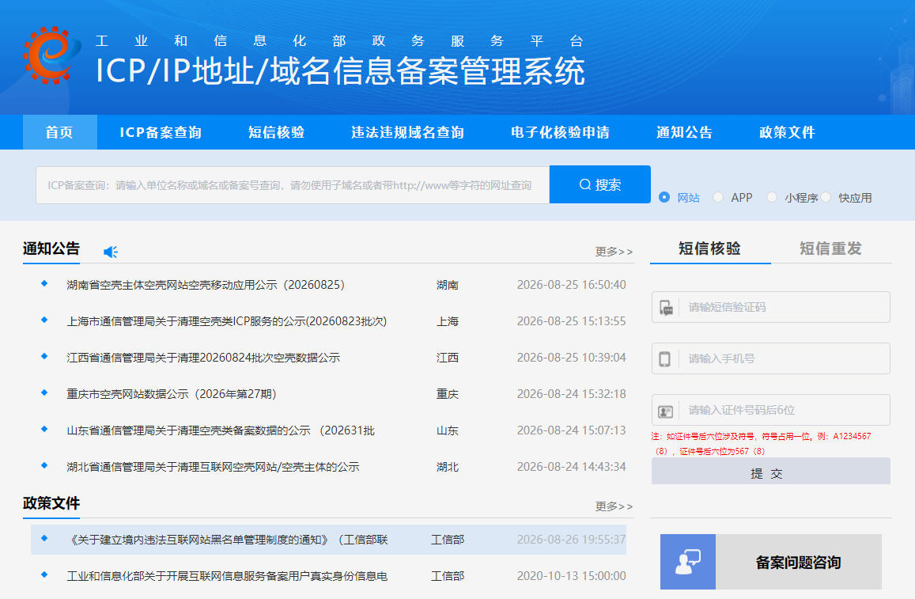
Task: Open 违法违规域名查询 in the navigation bar
Action: [408, 132]
